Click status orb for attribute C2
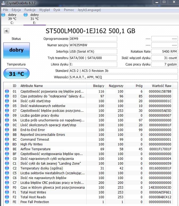This screenshot has width=179, height=206. [x=7, y=168]
